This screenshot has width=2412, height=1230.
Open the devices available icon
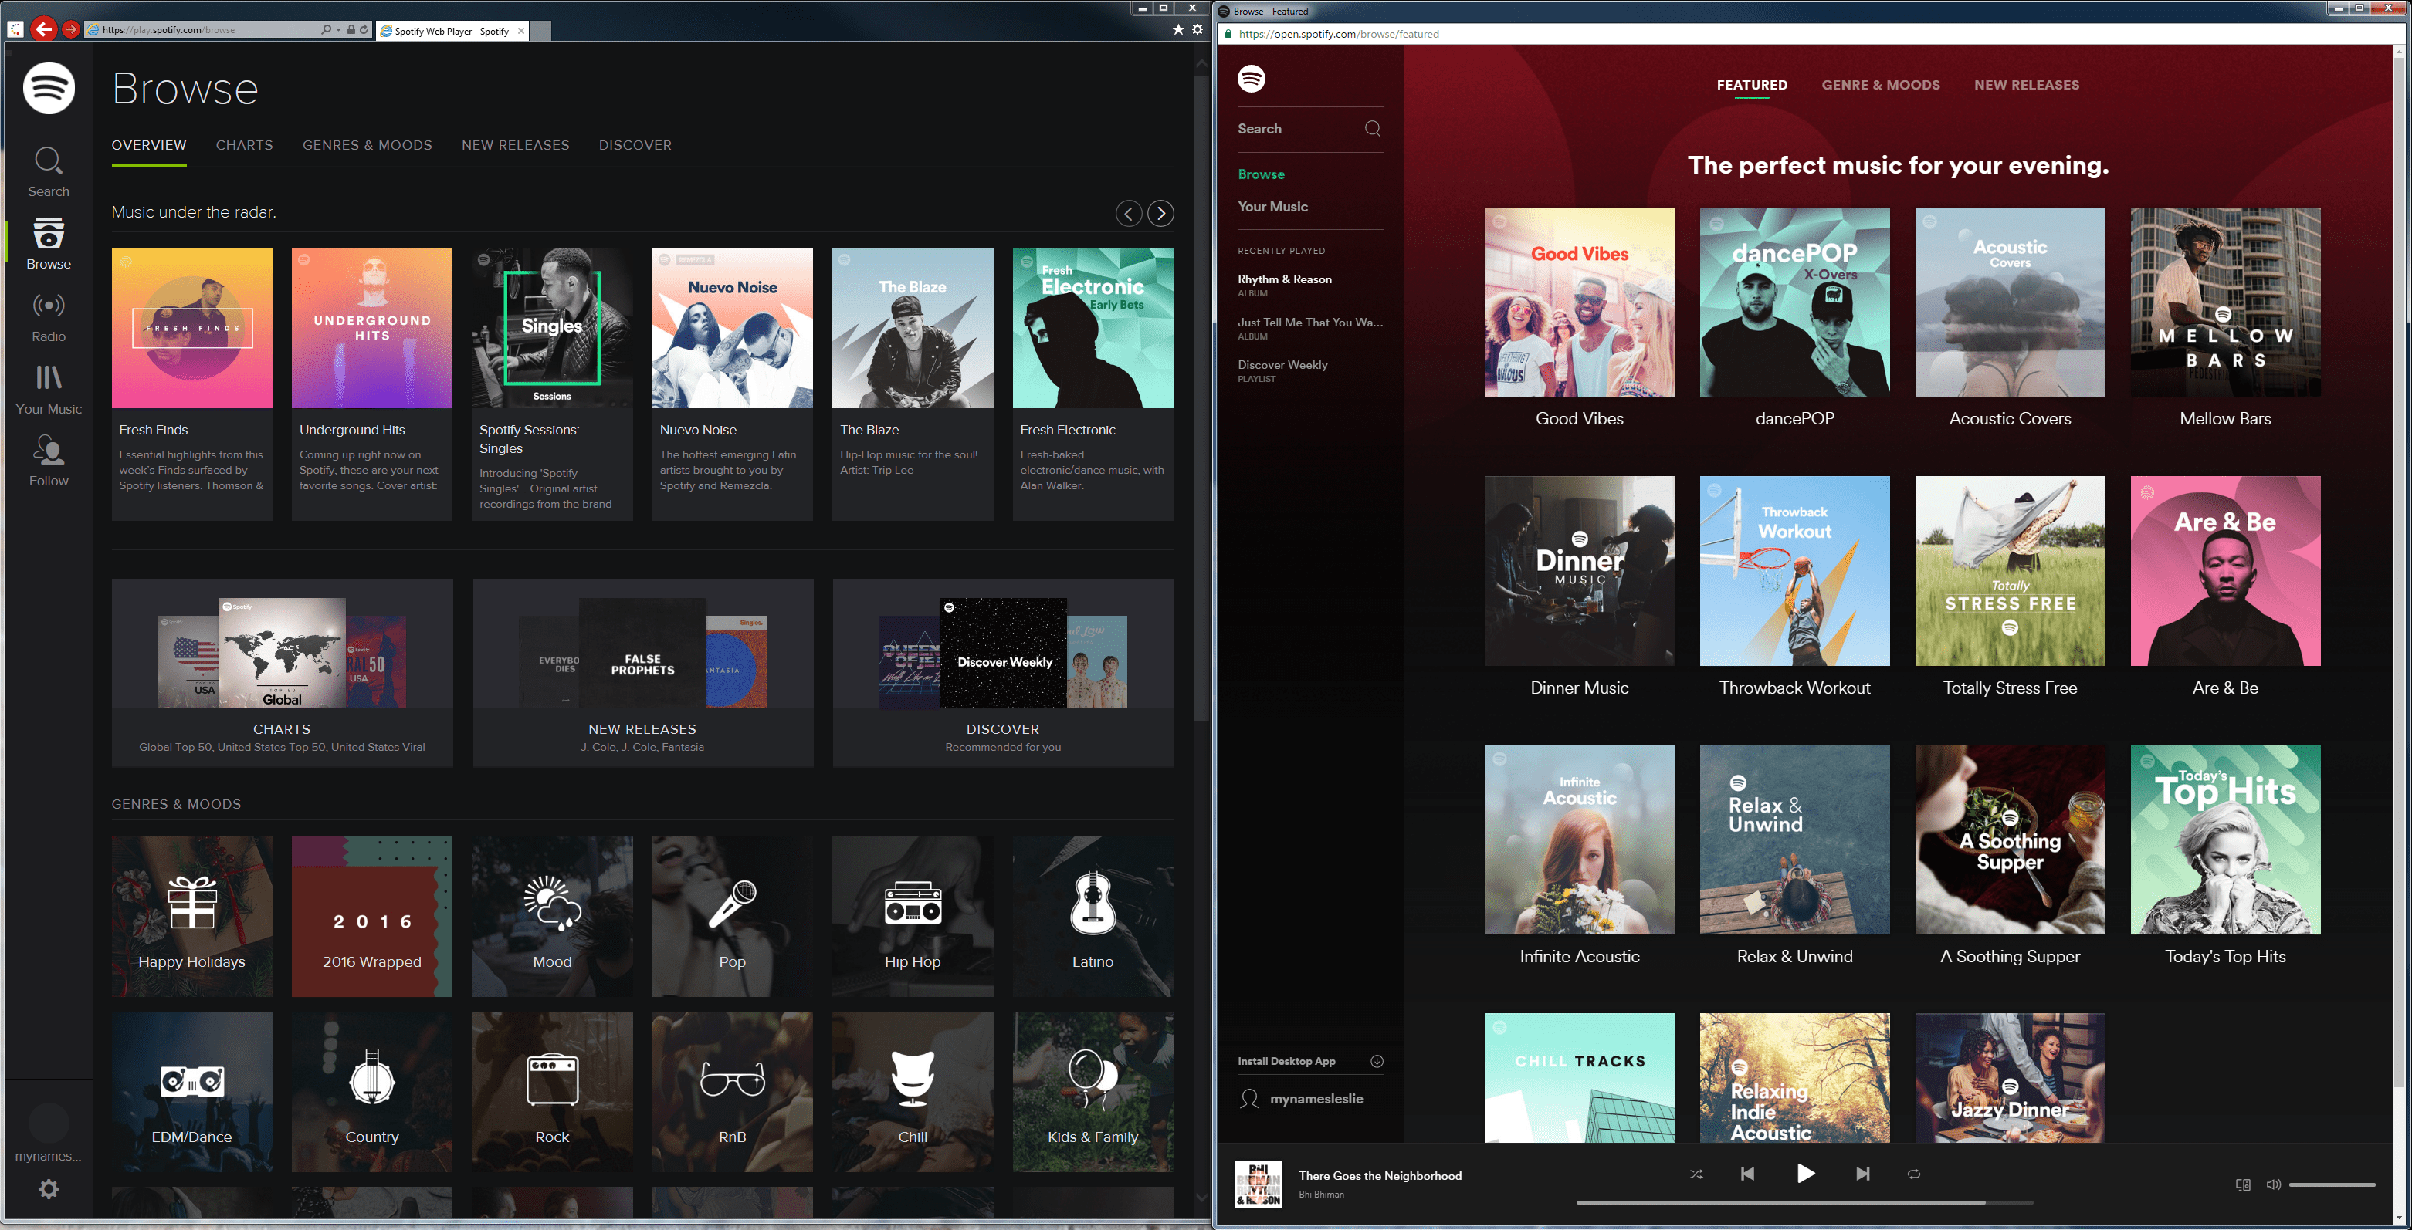pyautogui.click(x=2242, y=1184)
